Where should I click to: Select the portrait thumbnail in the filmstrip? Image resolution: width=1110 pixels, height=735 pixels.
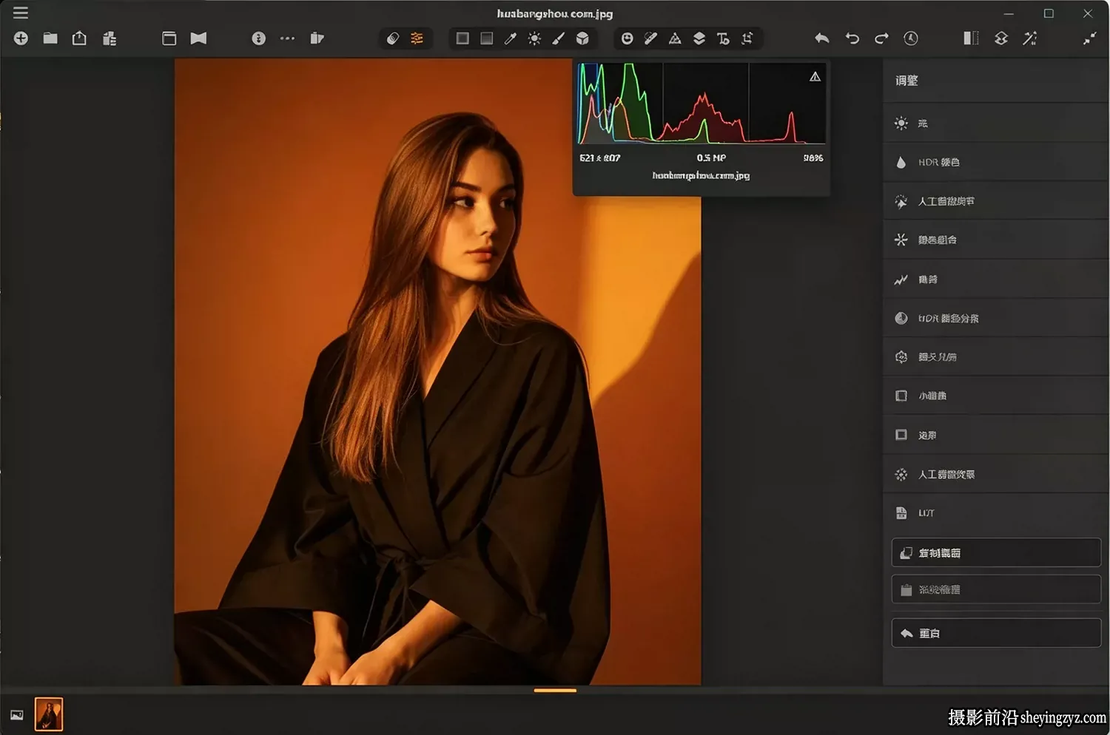(49, 714)
